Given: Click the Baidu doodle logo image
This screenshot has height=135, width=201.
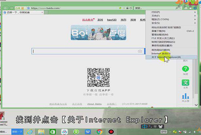Looking at the screenshot, I should pyautogui.click(x=98, y=33).
